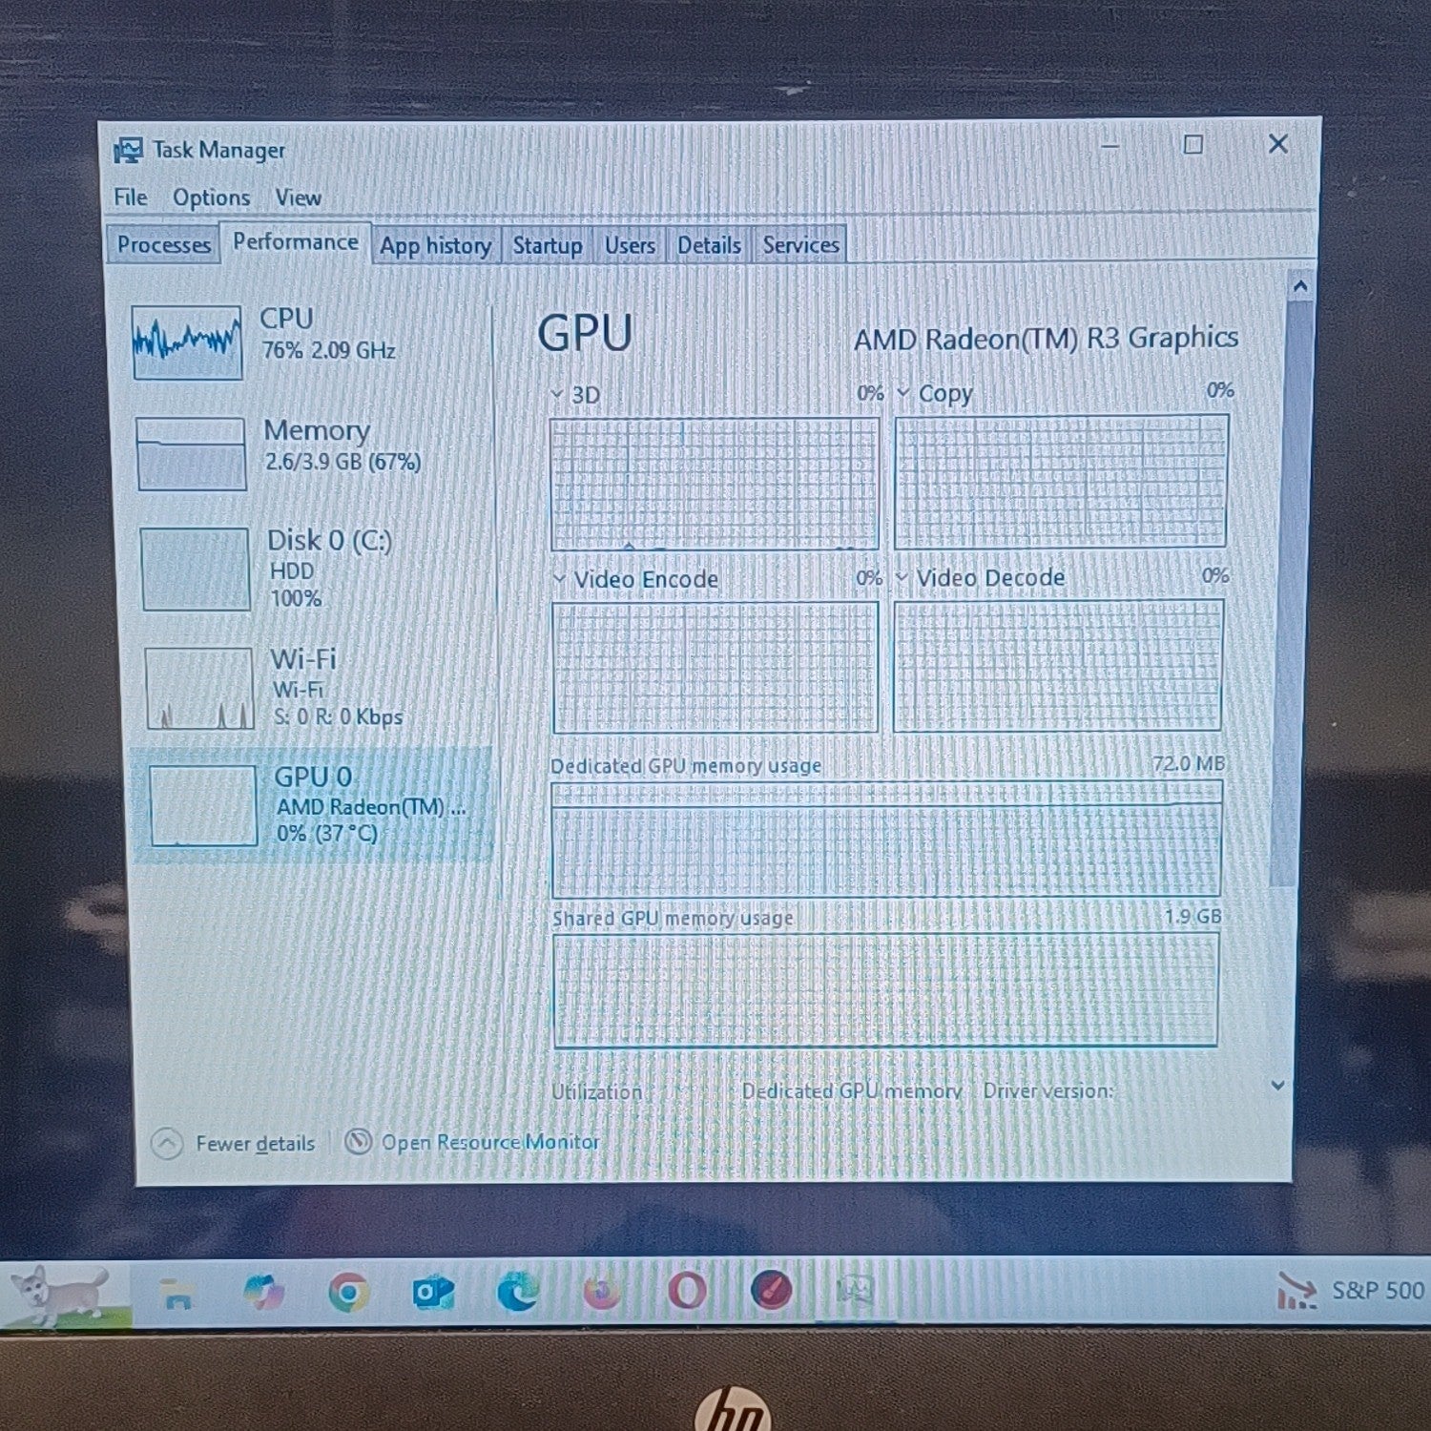This screenshot has height=1431, width=1431.
Task: Open the Video Encode graph dropdown
Action: (x=560, y=578)
